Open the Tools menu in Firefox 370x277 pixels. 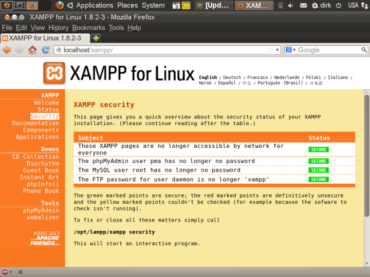pyautogui.click(x=116, y=28)
